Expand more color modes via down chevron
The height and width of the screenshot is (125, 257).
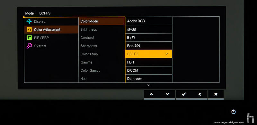[149, 85]
